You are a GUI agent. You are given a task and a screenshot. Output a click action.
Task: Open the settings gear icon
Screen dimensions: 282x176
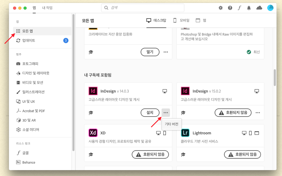tap(220, 8)
